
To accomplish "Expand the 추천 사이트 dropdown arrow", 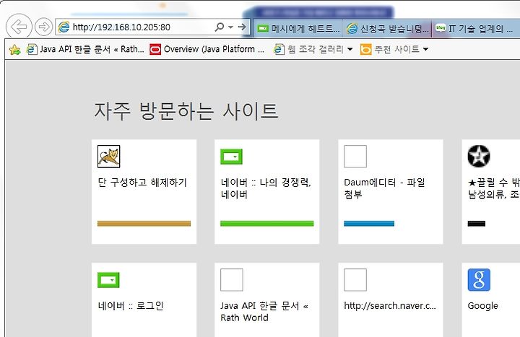I will coord(425,49).
